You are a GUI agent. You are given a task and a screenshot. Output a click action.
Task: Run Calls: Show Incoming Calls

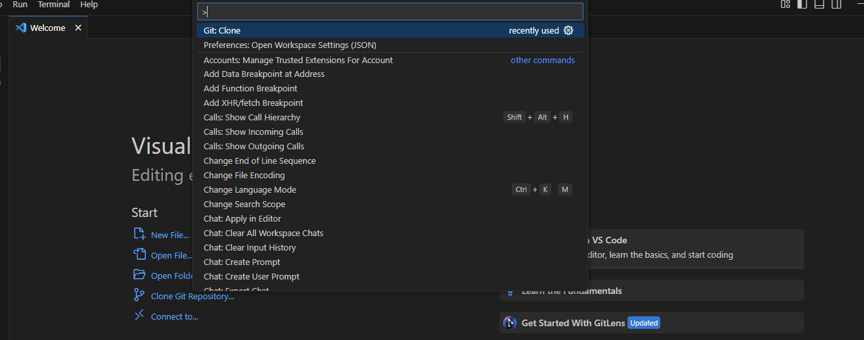(x=390, y=132)
